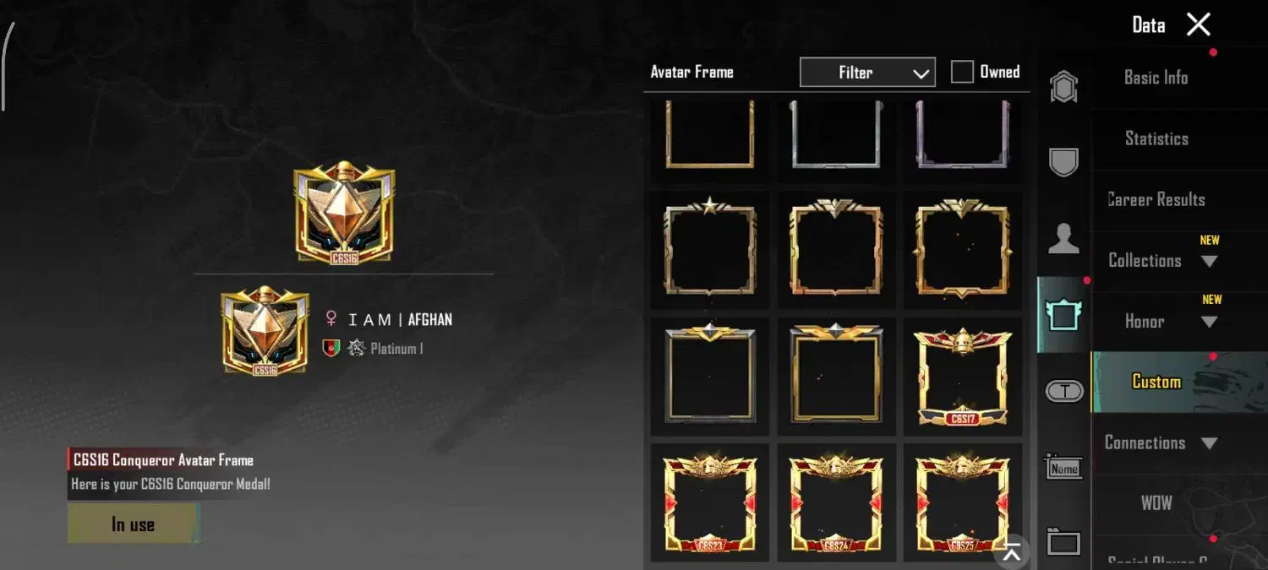
Task: Select the title tag category icon
Action: [x=1064, y=391]
